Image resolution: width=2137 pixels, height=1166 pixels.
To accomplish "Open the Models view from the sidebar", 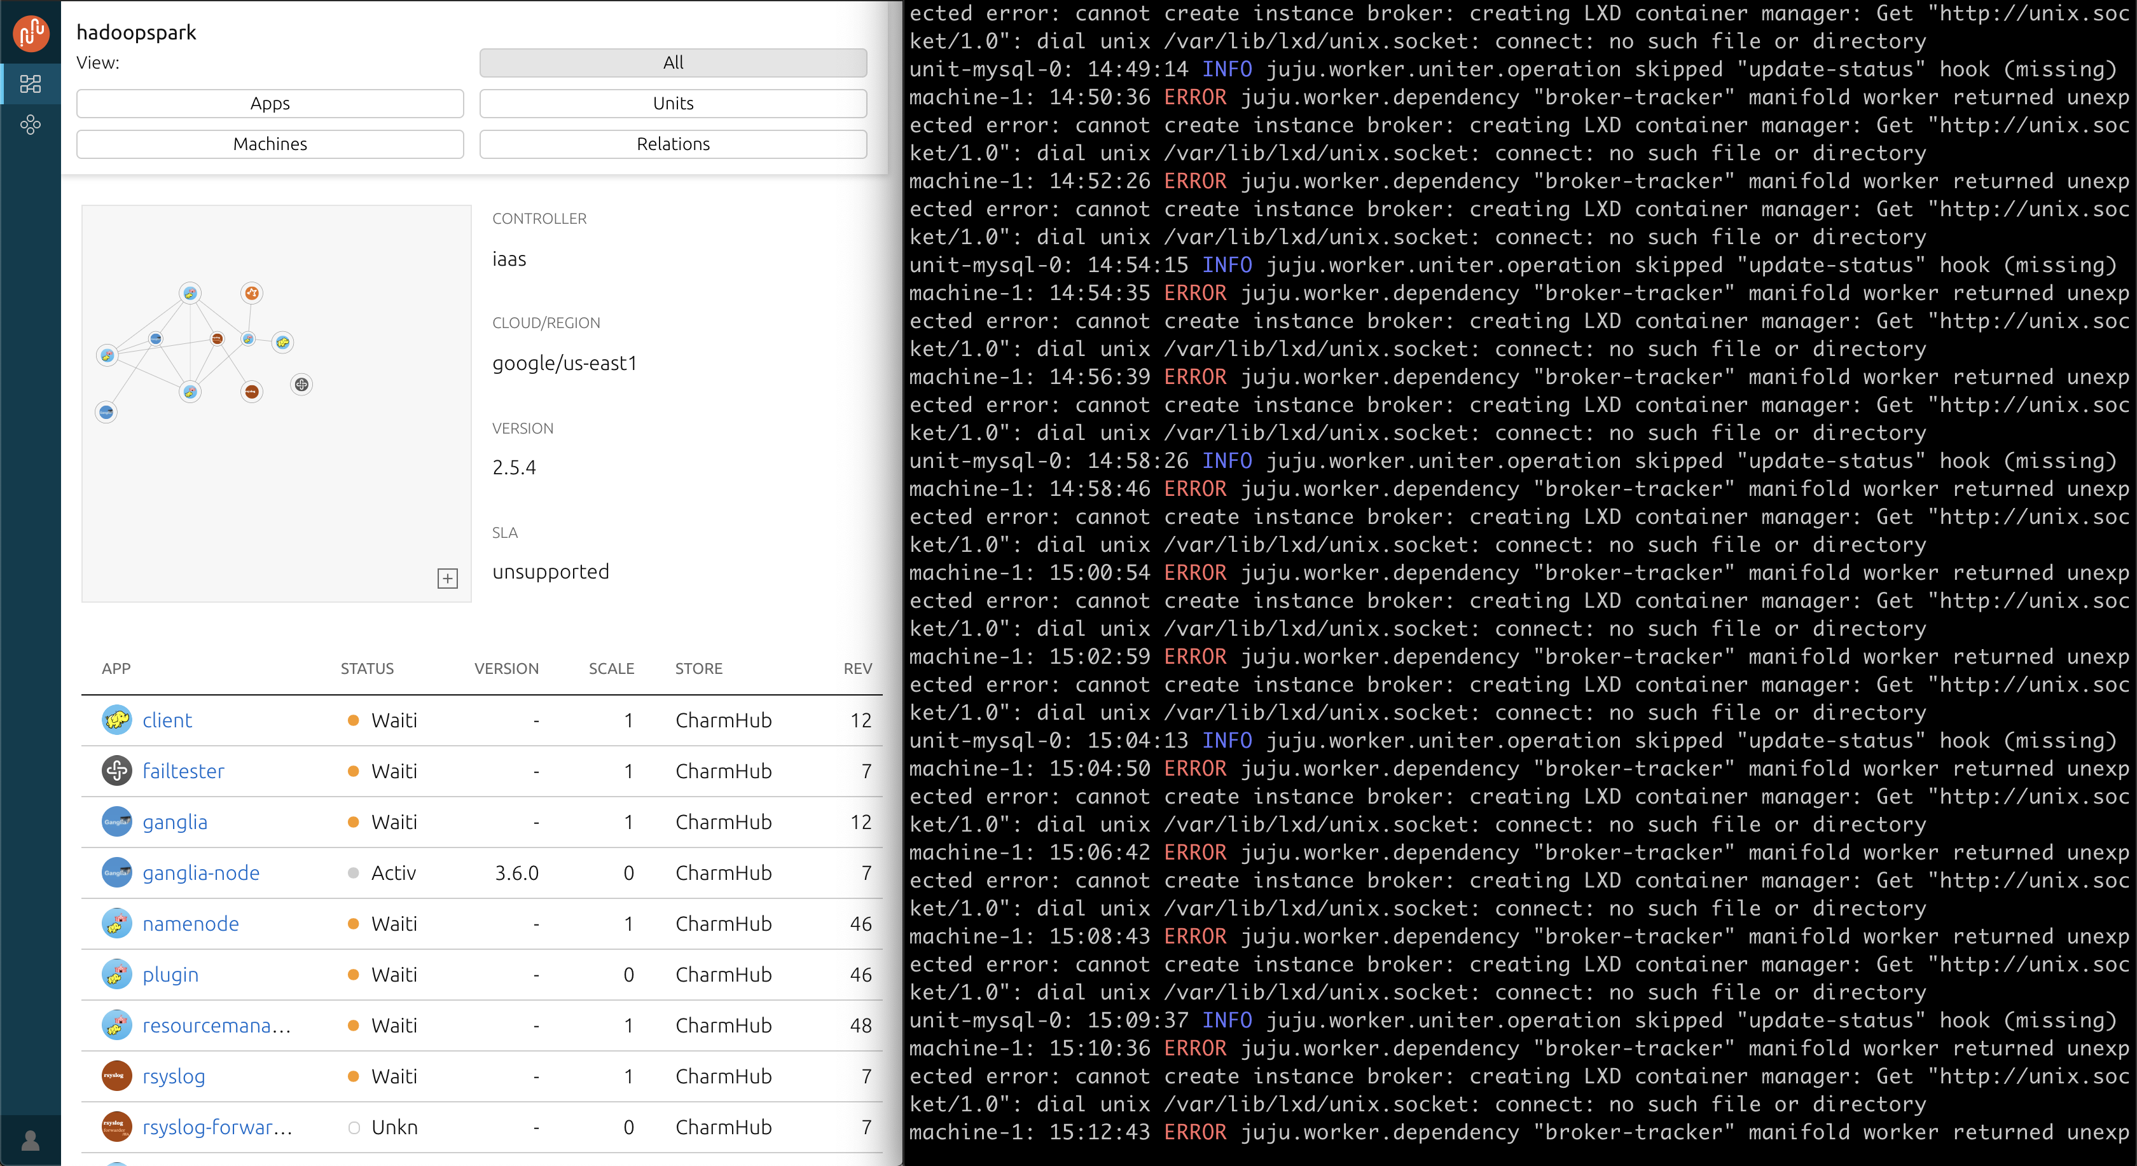I will (30, 84).
